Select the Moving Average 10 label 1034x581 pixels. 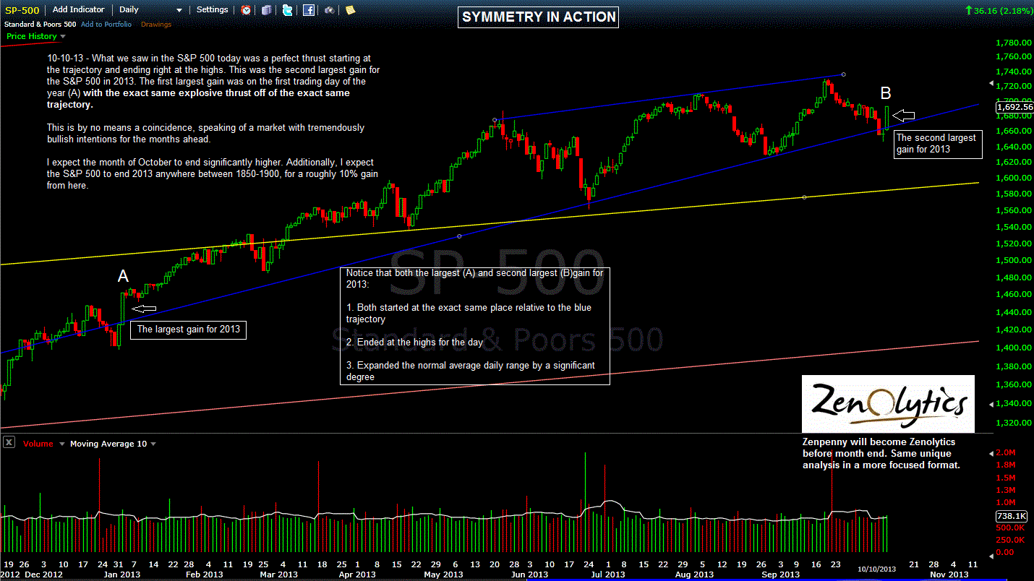coord(108,444)
